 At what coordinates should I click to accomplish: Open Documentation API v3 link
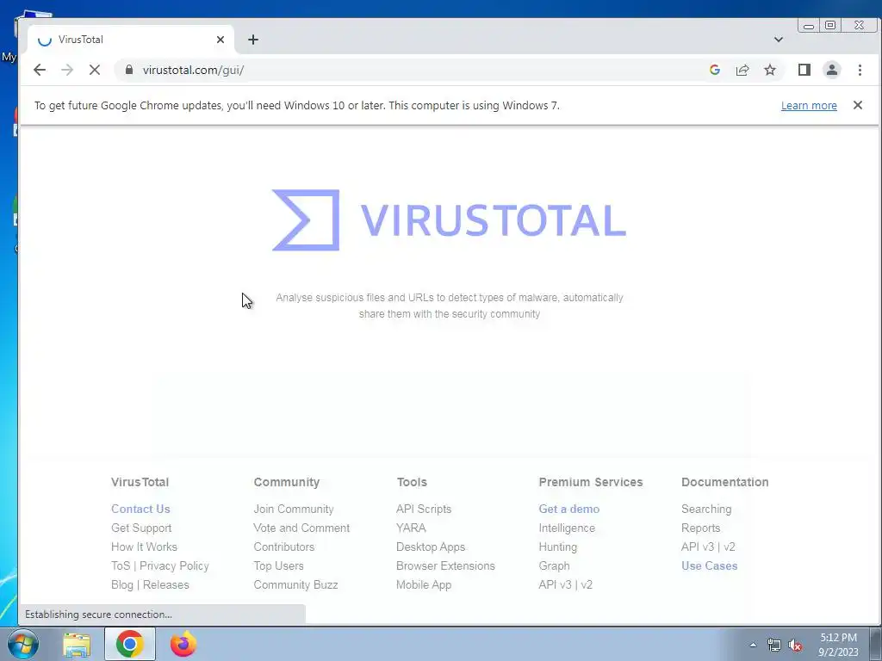698,547
